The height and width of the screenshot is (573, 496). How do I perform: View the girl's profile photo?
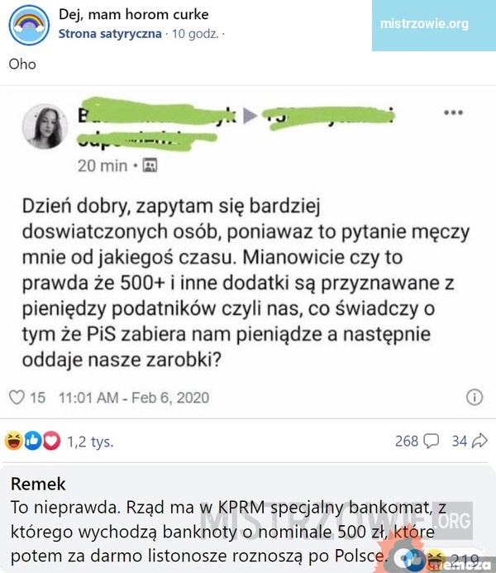point(45,127)
